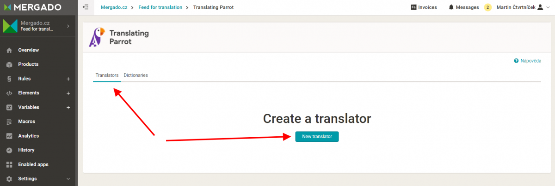This screenshot has height=186, width=555.
Task: Expand the Variables plus button
Action: coord(68,107)
